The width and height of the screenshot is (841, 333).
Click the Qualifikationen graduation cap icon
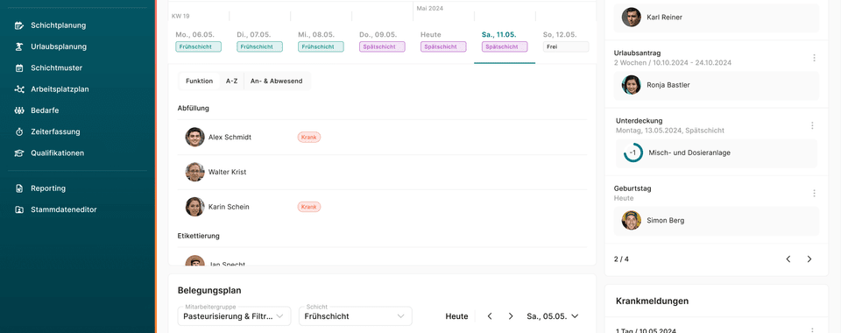19,153
